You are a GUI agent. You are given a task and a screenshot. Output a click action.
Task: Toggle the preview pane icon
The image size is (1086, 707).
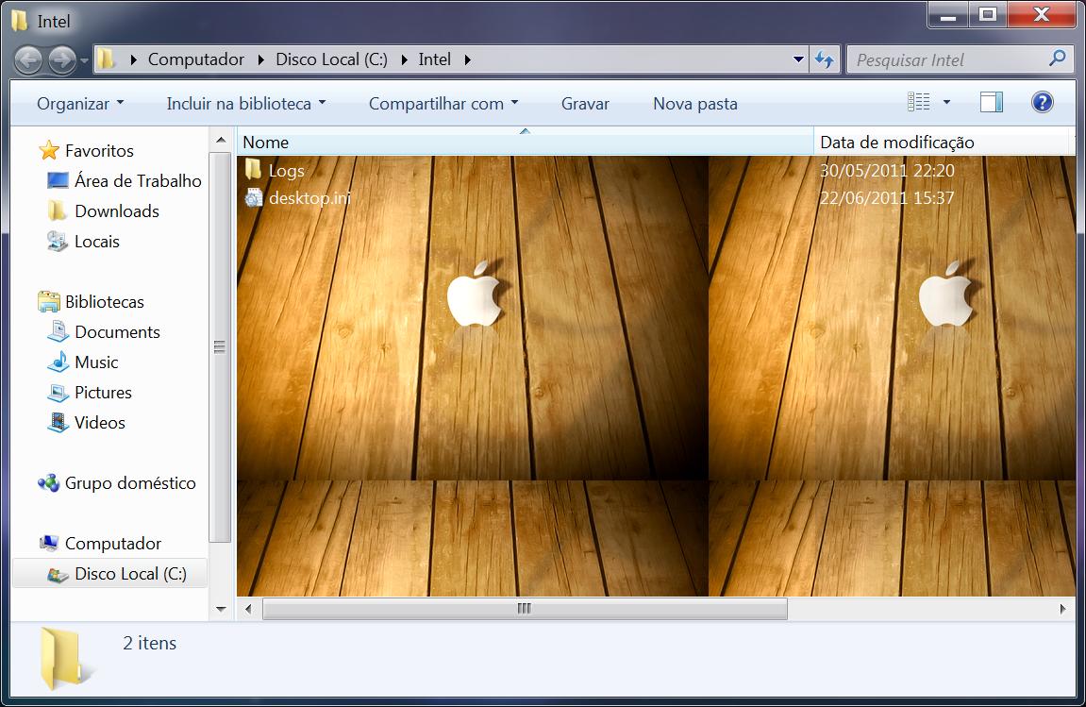coord(991,103)
